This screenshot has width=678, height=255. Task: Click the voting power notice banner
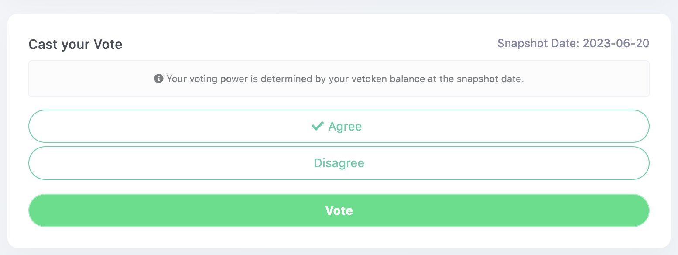[339, 79]
